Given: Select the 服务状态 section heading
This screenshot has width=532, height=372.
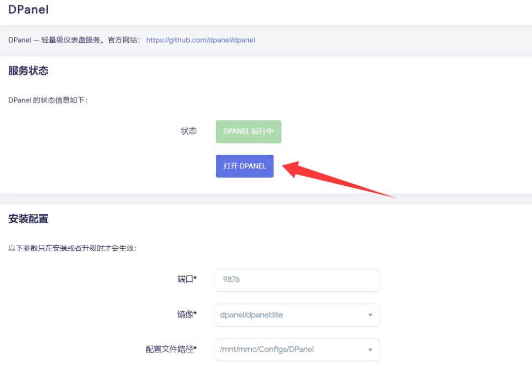Looking at the screenshot, I should click(28, 71).
